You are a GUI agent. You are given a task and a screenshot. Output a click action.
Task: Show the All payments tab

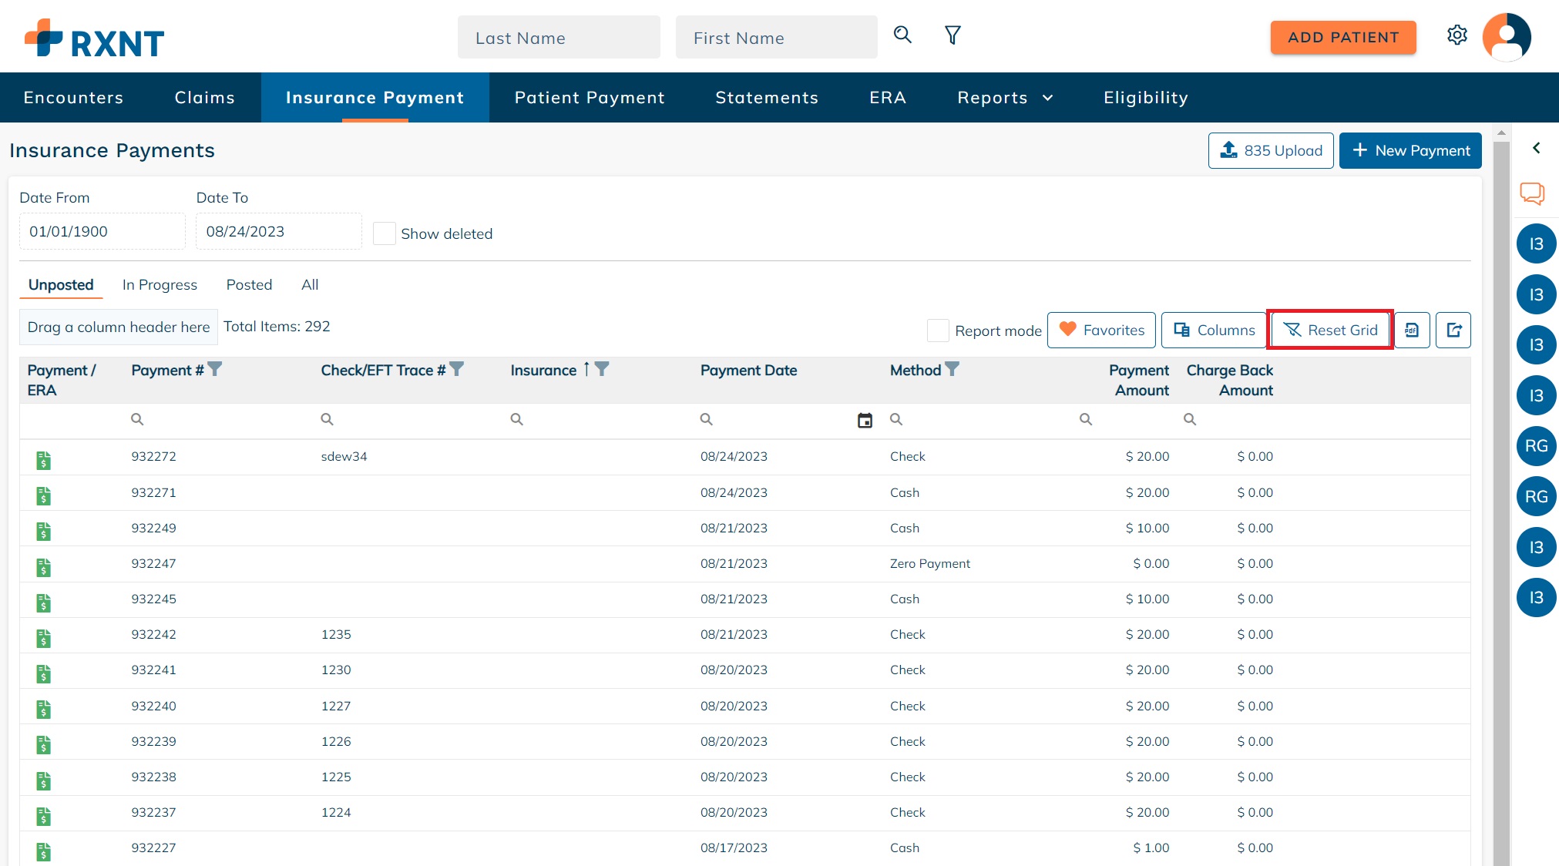click(x=310, y=284)
